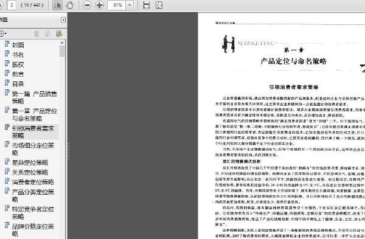Click the page count text (19 / 440)

pos(32,5)
